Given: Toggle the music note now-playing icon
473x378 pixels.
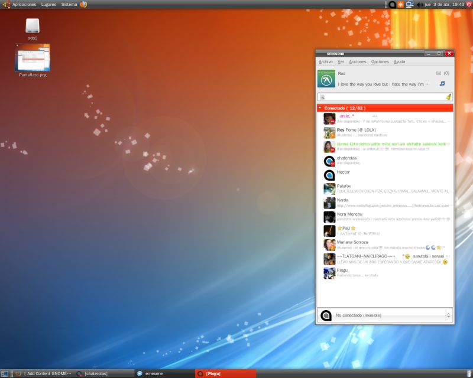Looking at the screenshot, I should click(442, 83).
